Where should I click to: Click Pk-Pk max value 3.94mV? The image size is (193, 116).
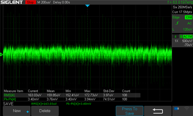pyautogui.click(x=90, y=99)
